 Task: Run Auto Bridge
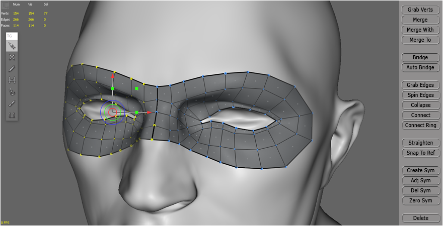420,67
